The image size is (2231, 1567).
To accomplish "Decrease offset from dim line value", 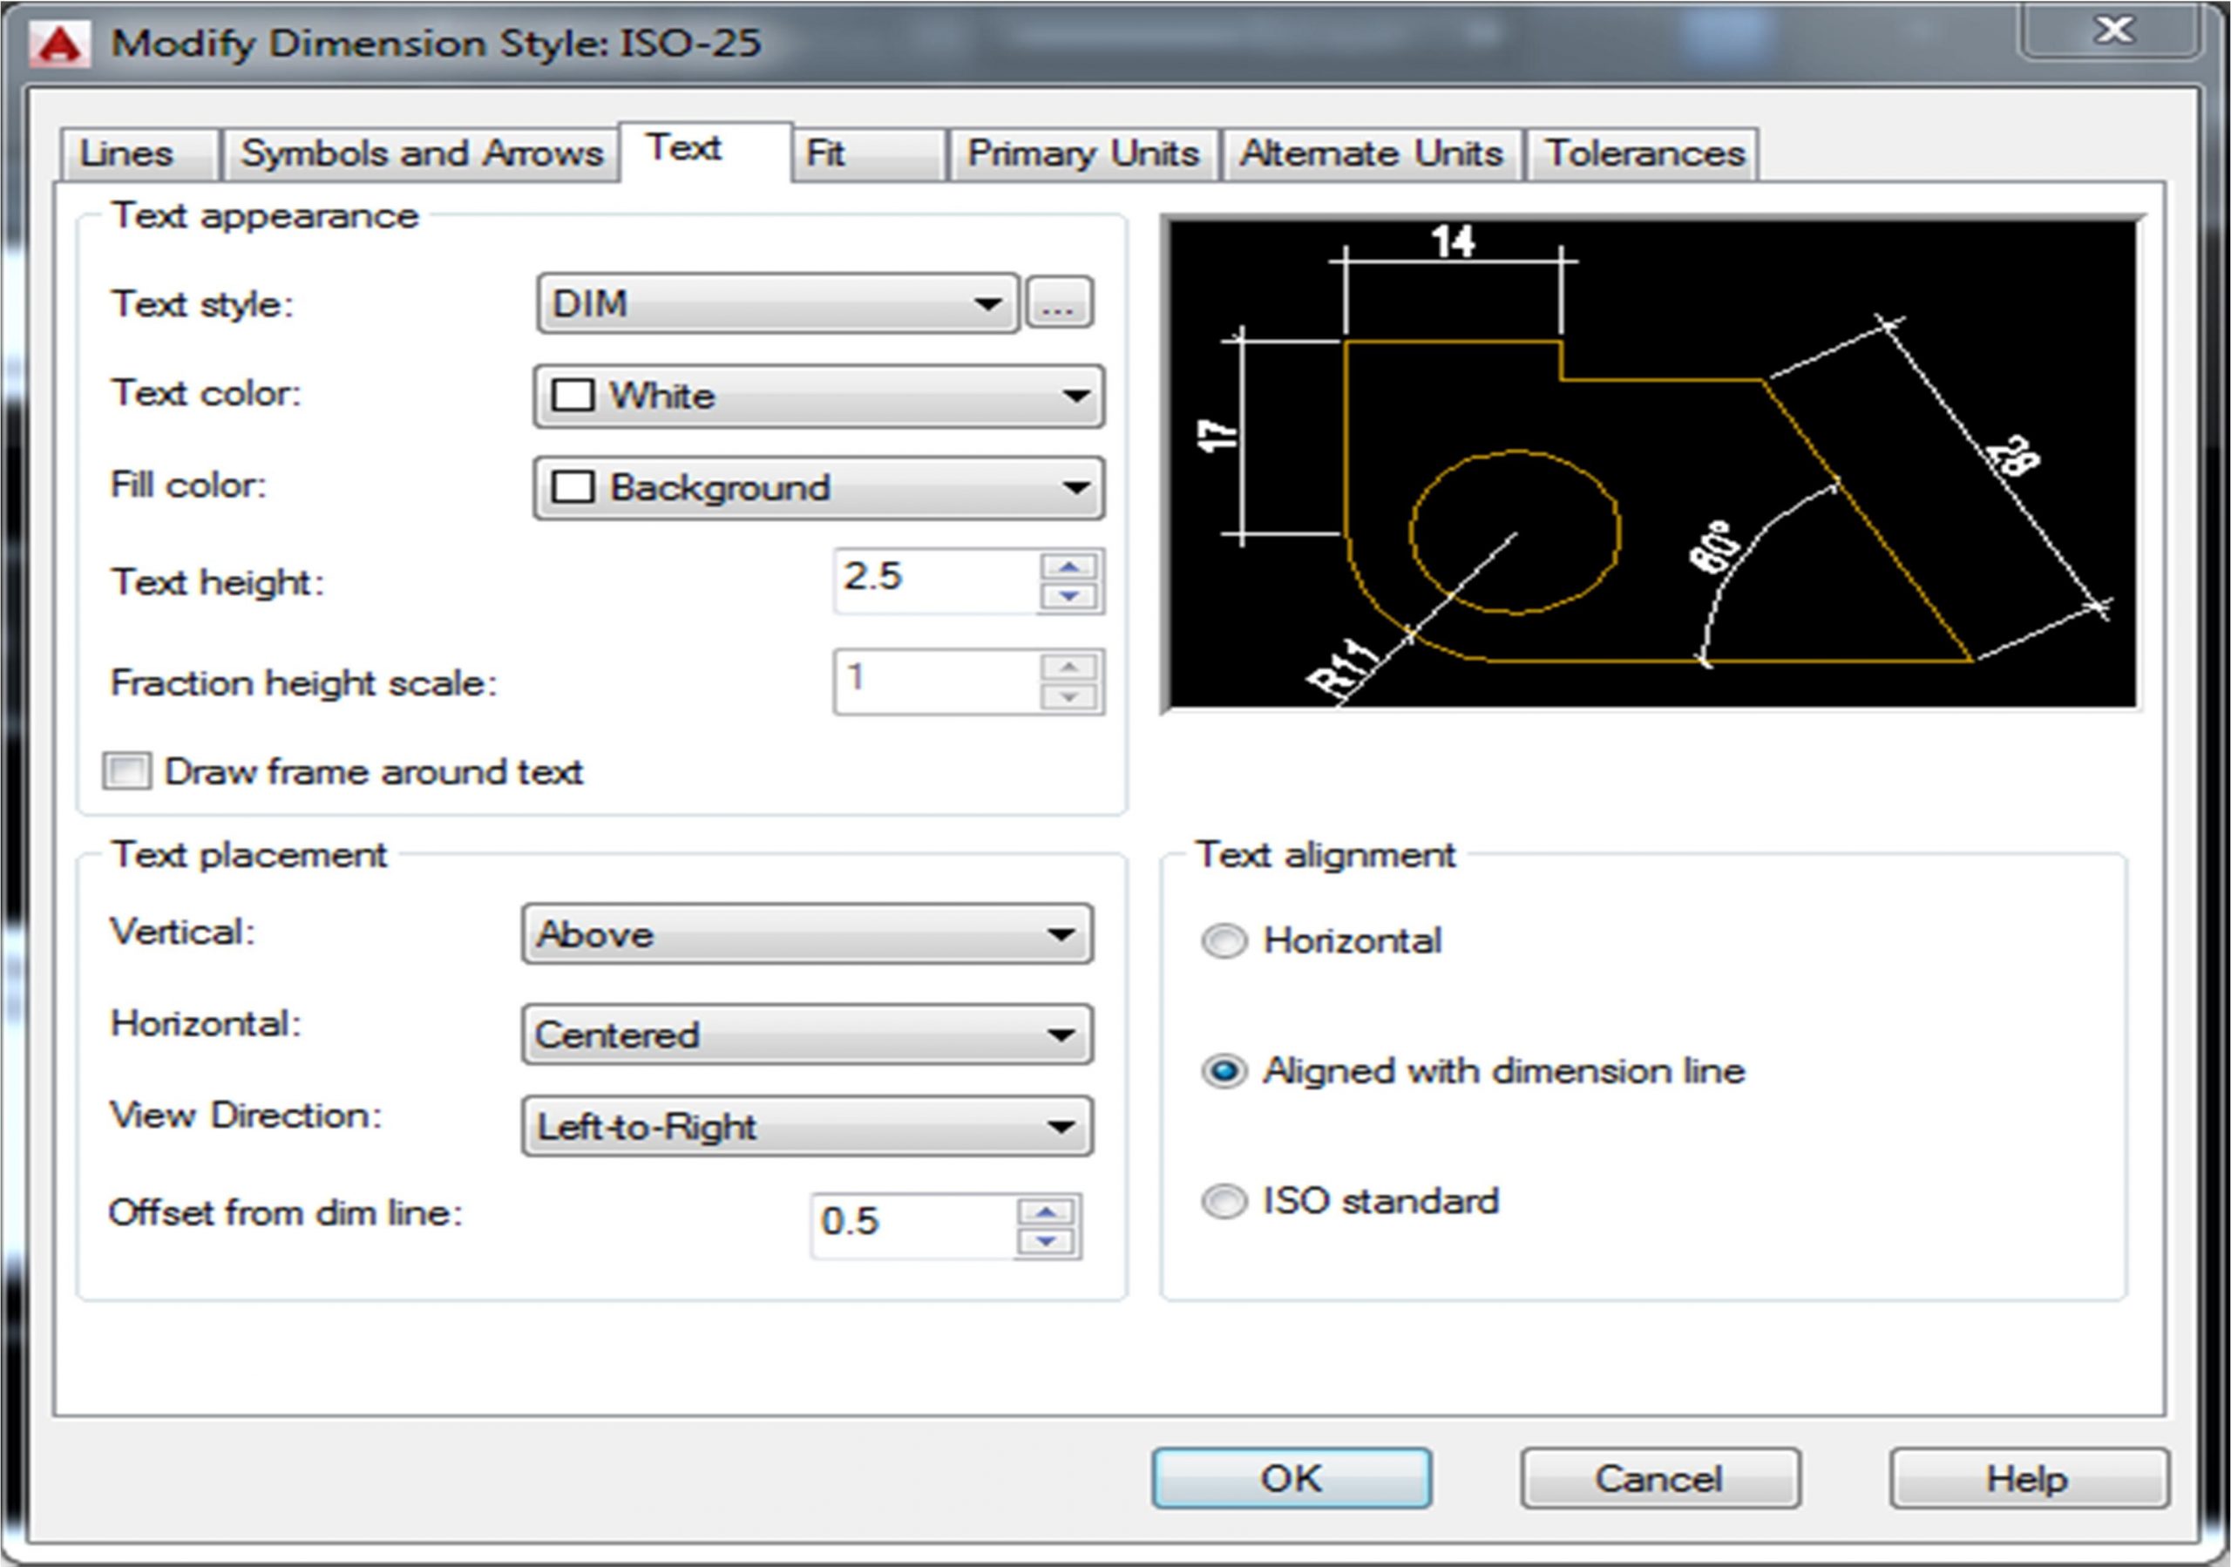I will (x=1046, y=1242).
